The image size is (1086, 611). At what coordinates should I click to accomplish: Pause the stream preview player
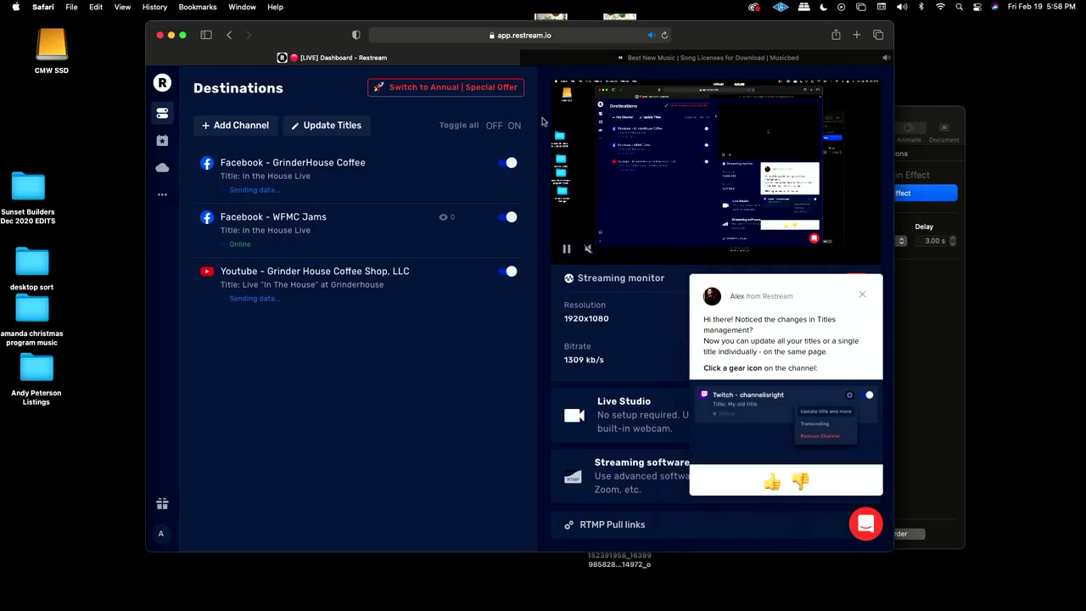coord(567,249)
